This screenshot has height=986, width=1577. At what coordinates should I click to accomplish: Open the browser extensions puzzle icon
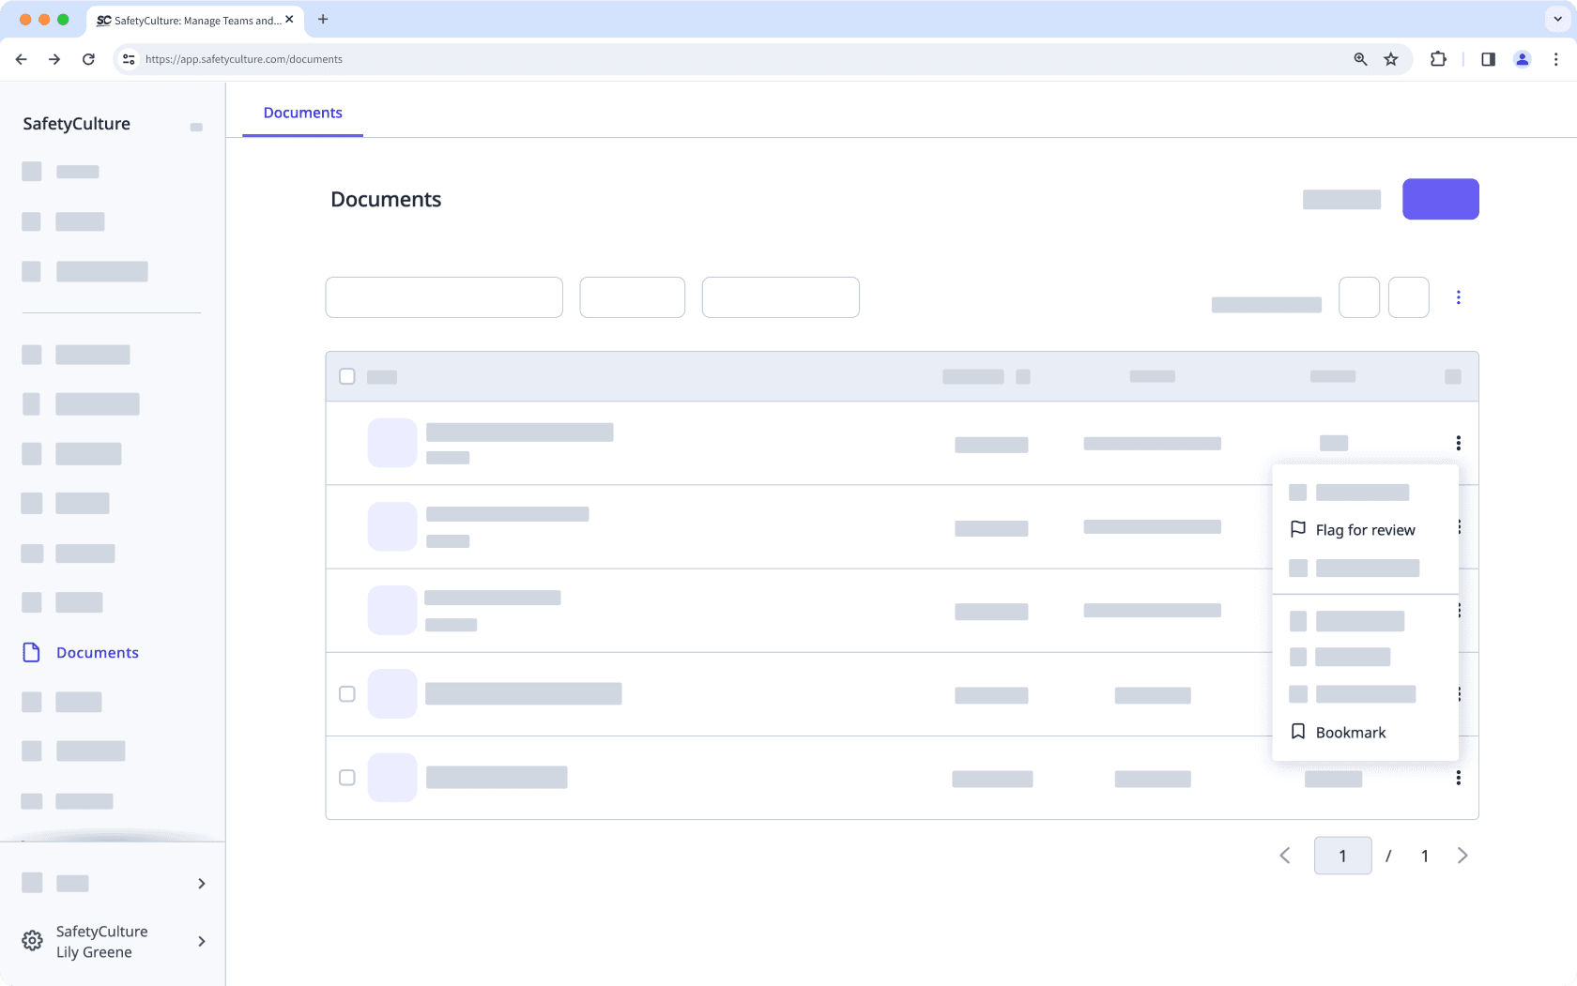point(1438,59)
